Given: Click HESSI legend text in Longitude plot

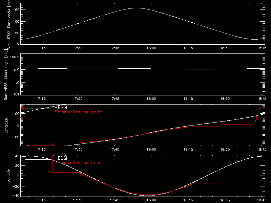Looking at the screenshot, I should [61, 108].
